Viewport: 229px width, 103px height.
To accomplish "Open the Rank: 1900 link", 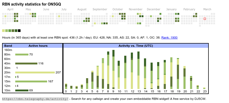I will click(170, 38).
